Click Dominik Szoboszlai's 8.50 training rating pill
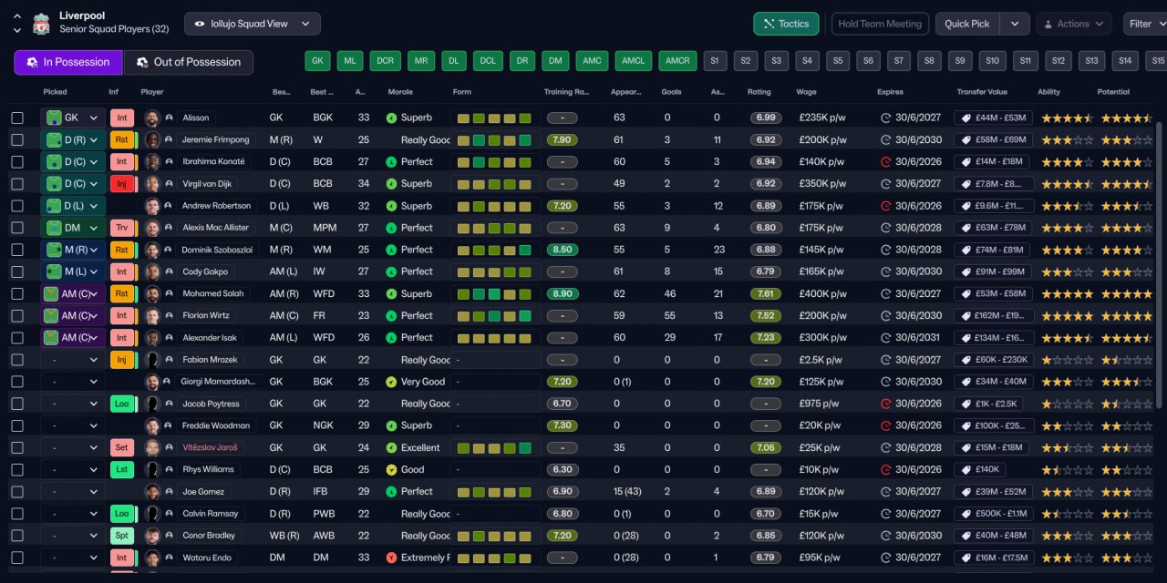The image size is (1167, 583). [x=563, y=250]
